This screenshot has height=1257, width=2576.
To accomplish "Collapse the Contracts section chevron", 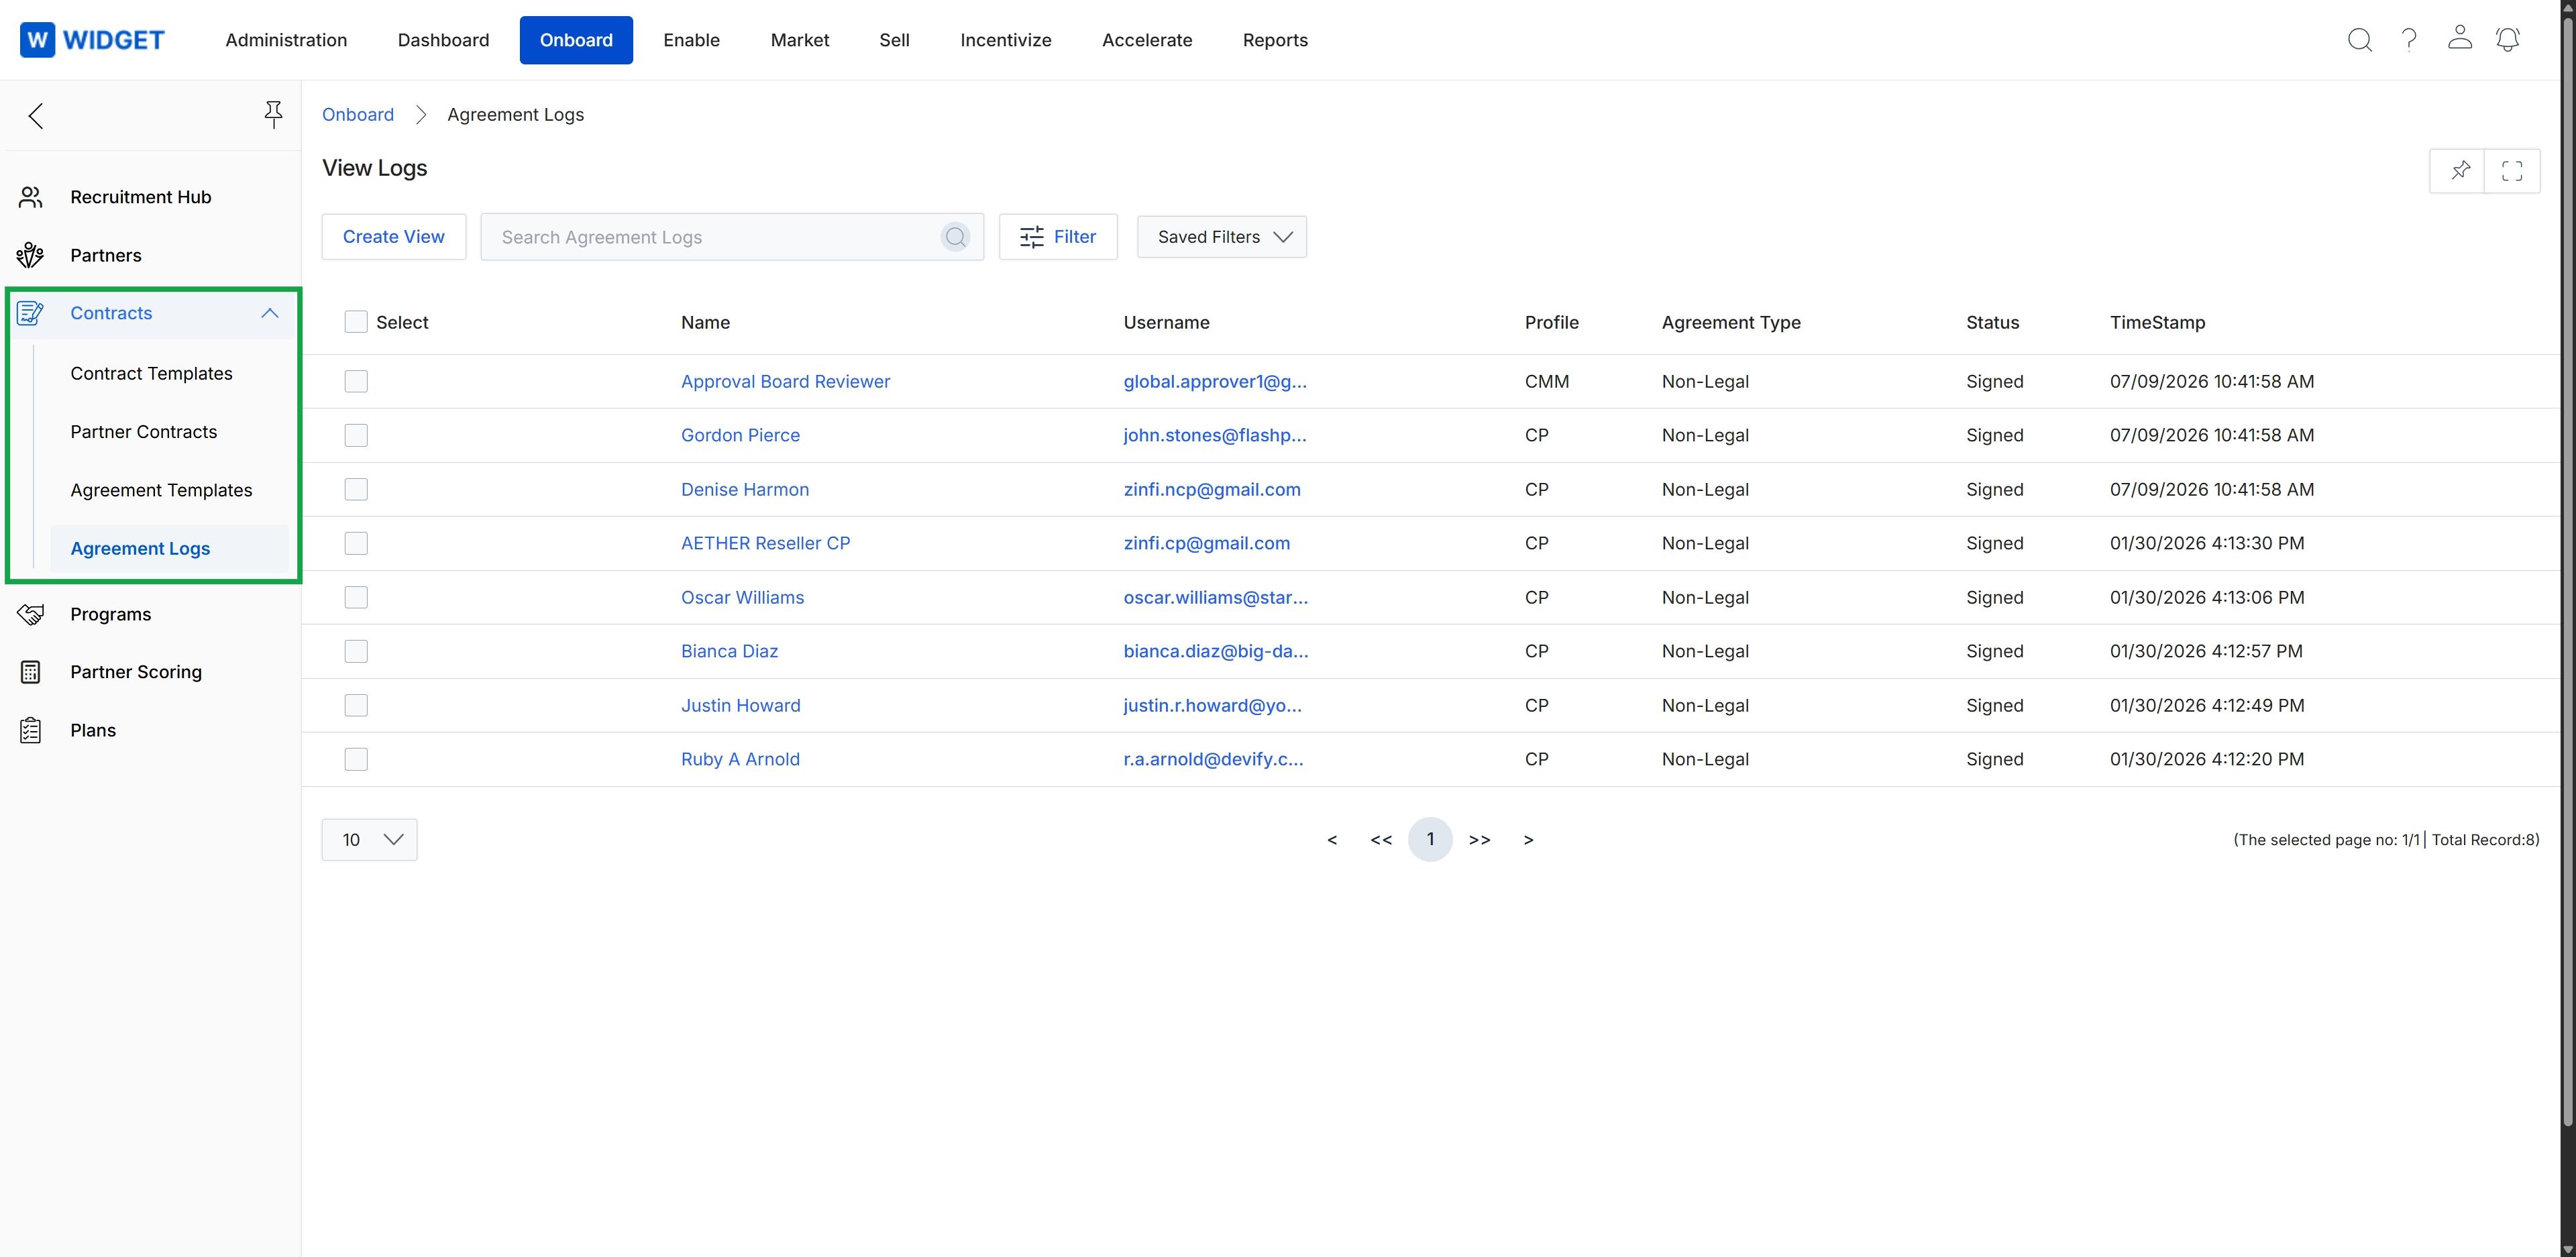I will (270, 313).
